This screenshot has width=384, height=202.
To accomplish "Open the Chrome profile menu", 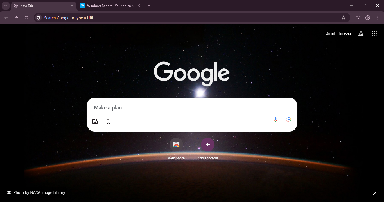I will (x=367, y=17).
